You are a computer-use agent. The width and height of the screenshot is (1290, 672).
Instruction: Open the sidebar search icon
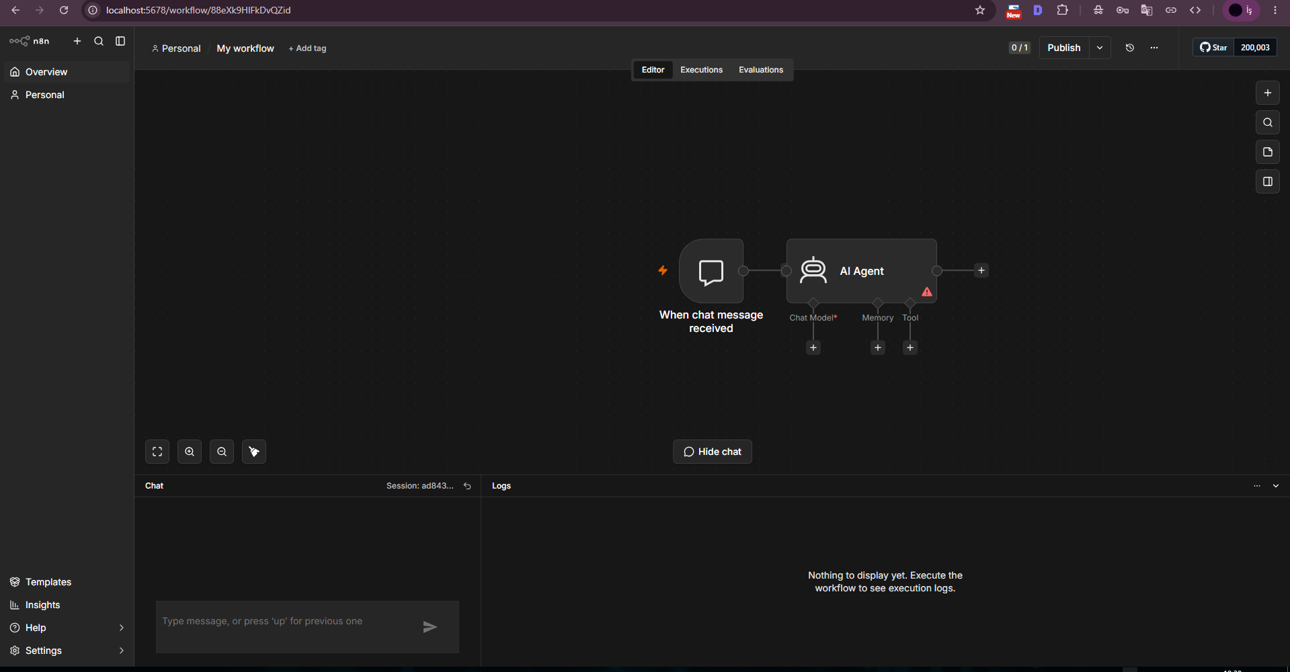99,41
